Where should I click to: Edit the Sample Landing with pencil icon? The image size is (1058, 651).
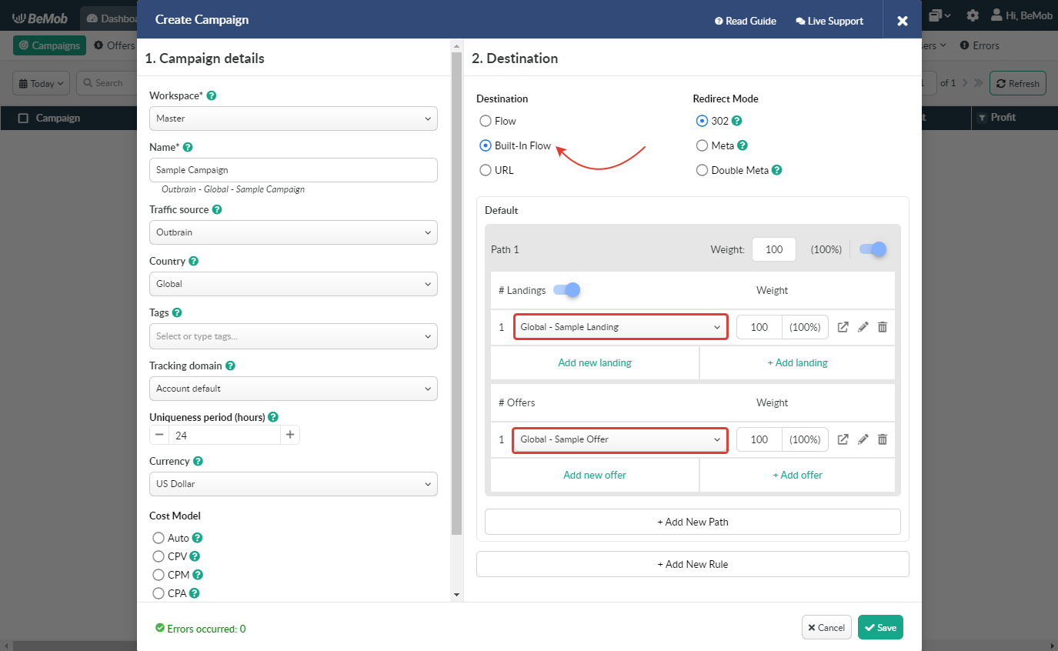[863, 327]
